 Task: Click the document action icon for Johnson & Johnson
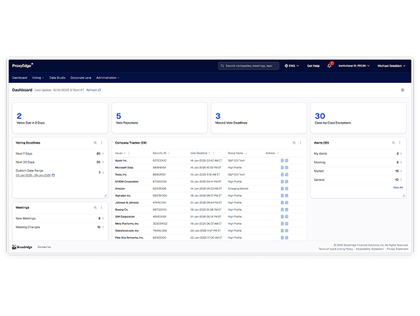pyautogui.click(x=282, y=202)
